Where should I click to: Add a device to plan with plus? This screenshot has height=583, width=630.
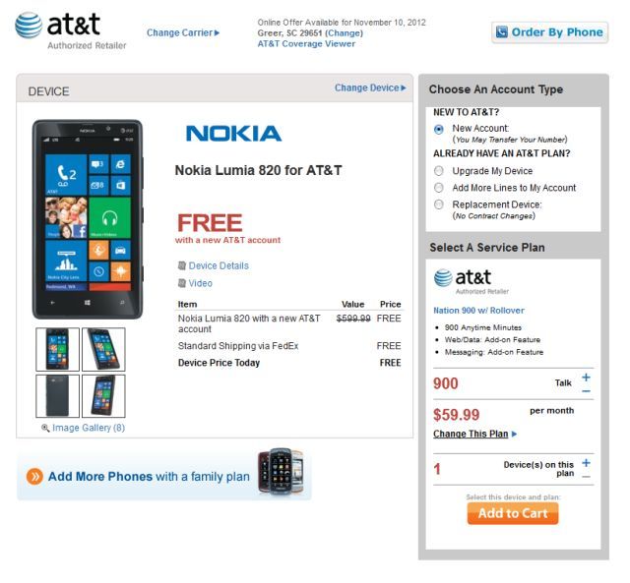click(x=587, y=463)
